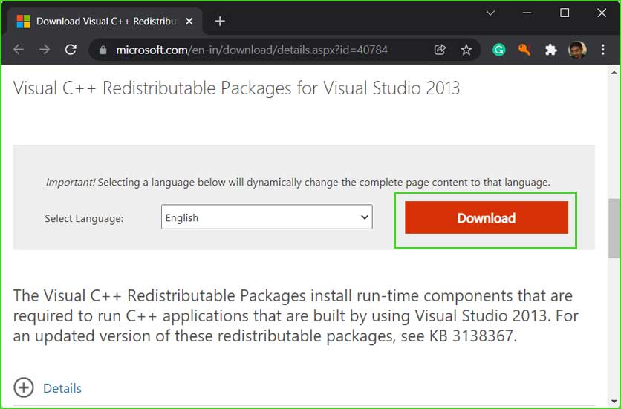Open the tab search chevron in title bar
Screen dimensions: 621x409
pos(490,13)
